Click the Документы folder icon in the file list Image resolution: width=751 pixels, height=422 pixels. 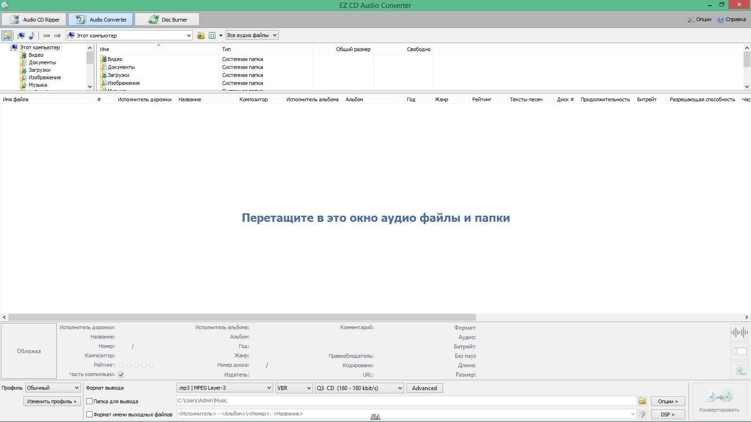(x=103, y=67)
